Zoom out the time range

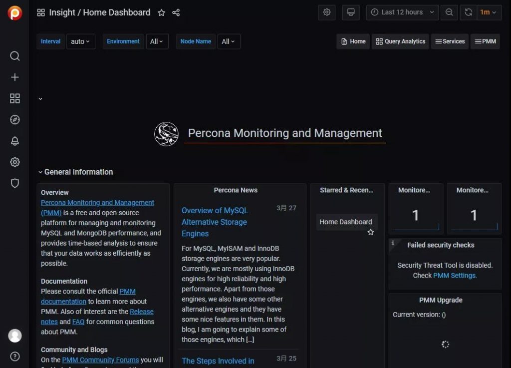449,12
